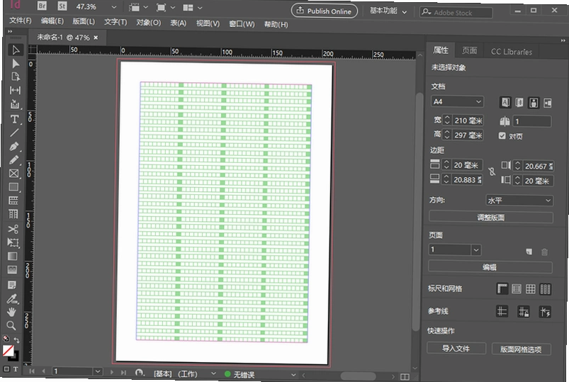Click the 编辑 page button
Screen dimensions: 569x382
pyautogui.click(x=490, y=267)
